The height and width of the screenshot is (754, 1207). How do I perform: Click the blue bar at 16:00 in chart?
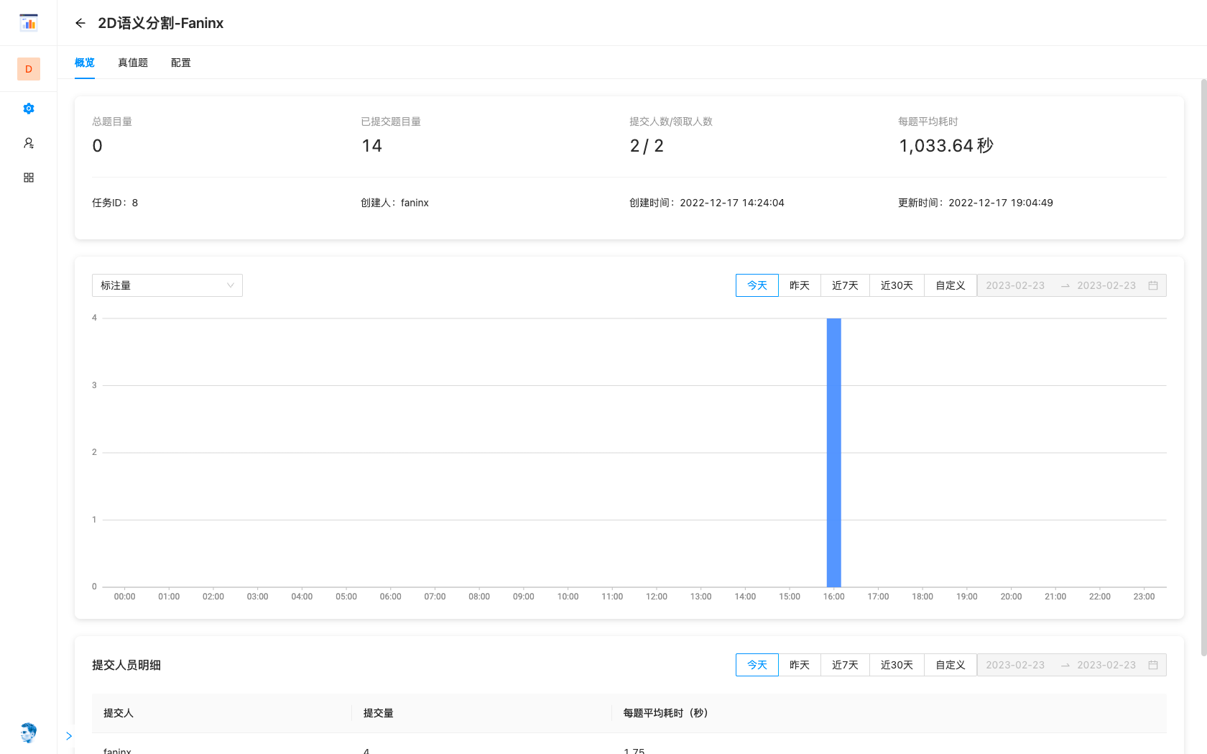[834, 453]
